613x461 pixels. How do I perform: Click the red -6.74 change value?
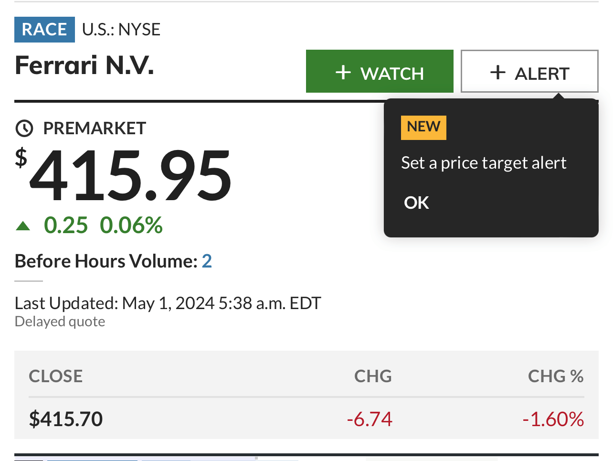pos(370,419)
